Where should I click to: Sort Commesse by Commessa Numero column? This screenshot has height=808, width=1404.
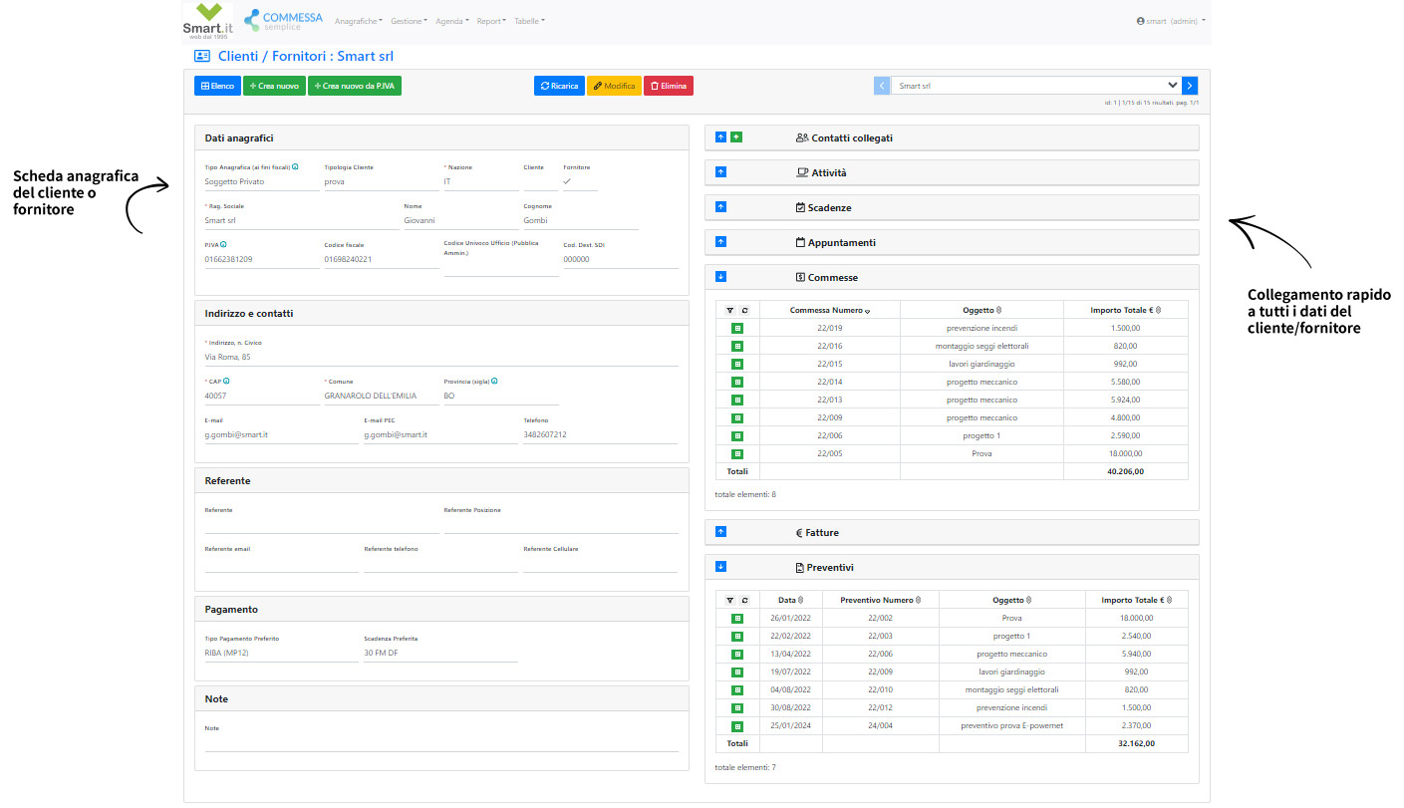(830, 310)
